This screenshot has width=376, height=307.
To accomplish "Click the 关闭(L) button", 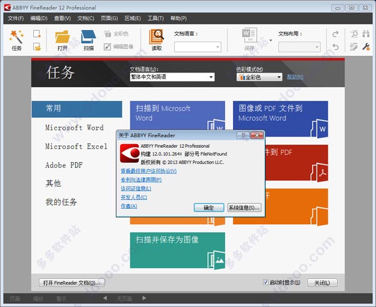I will pyautogui.click(x=322, y=283).
